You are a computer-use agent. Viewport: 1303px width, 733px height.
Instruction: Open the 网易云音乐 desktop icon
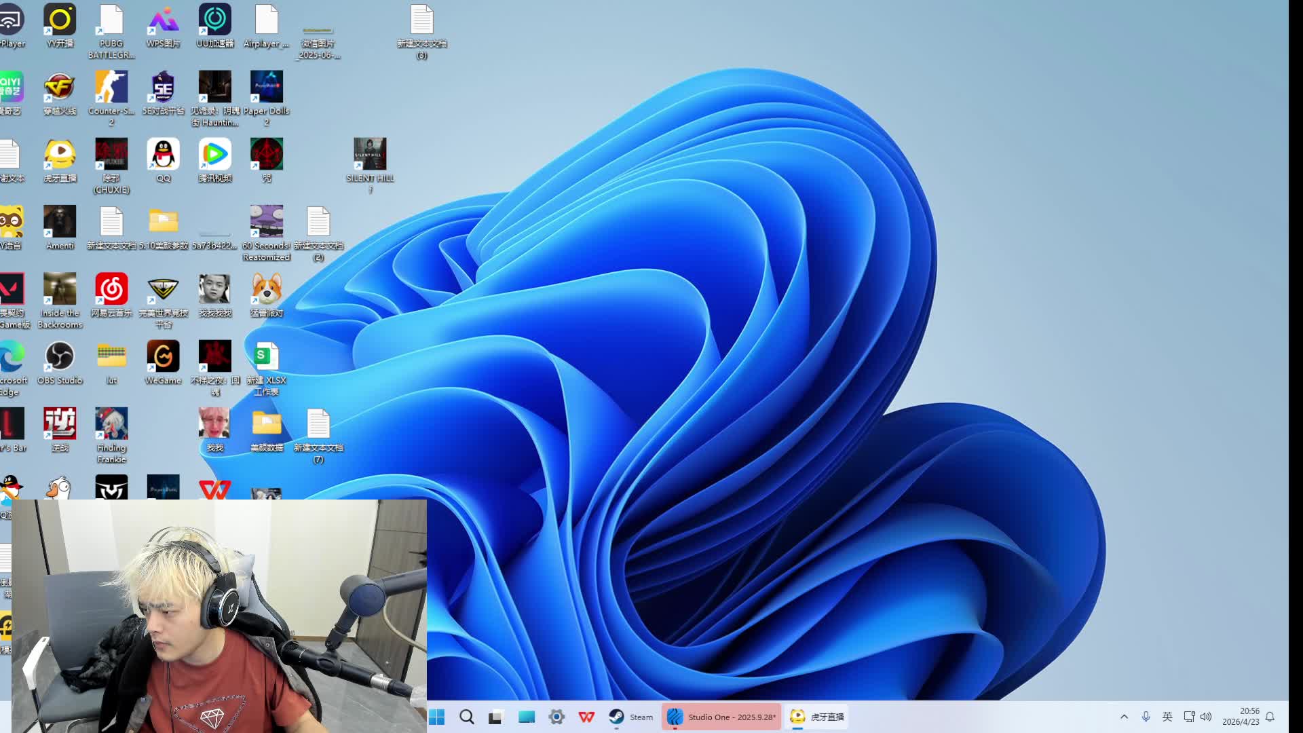(111, 290)
